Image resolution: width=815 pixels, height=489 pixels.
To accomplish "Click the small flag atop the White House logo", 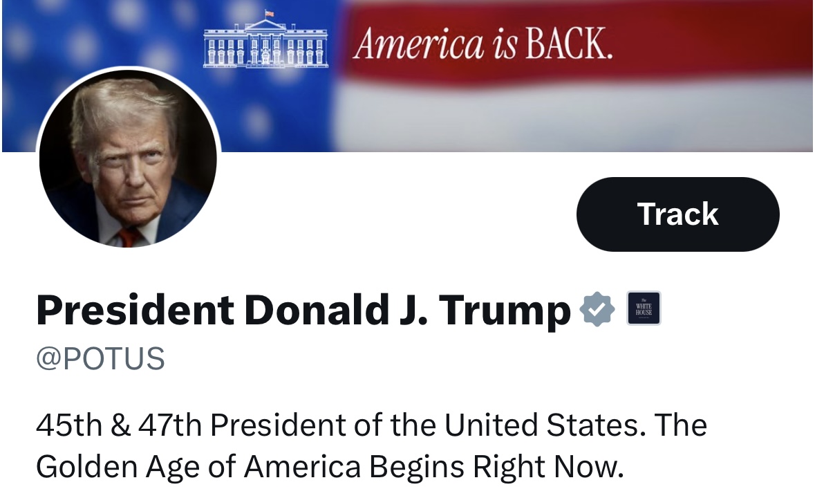I will tap(270, 13).
